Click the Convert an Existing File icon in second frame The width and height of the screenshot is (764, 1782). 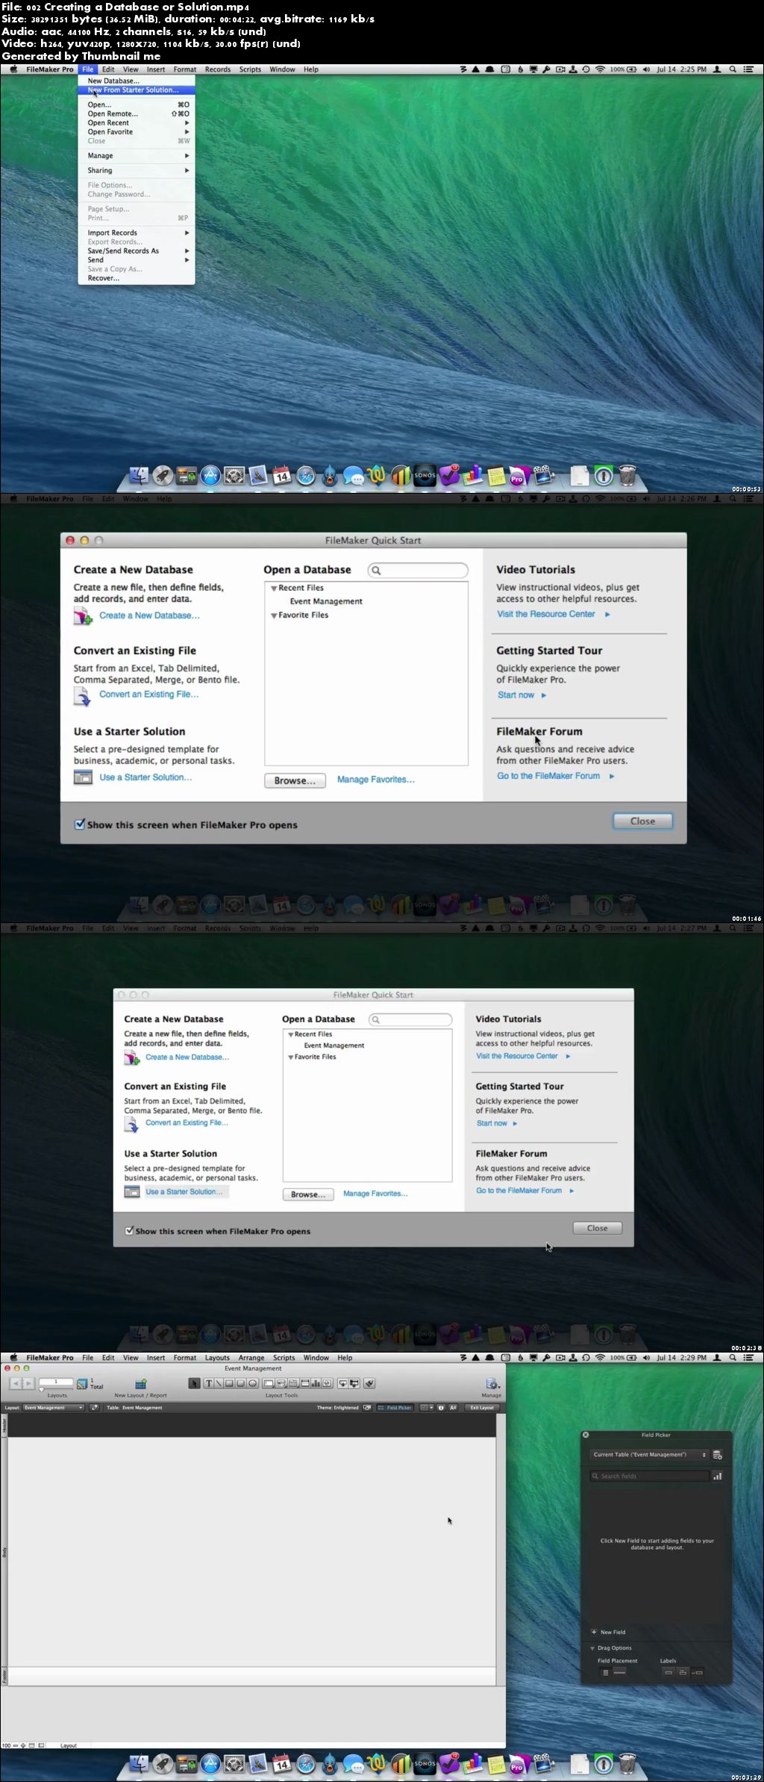[x=82, y=695]
